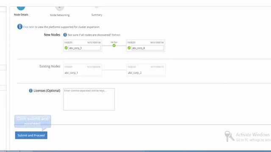This screenshot has width=271, height=152.
Task: Refresh the discovered nodes list
Action: click(116, 35)
